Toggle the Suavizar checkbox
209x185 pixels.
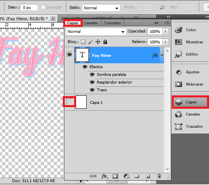pos(43,7)
